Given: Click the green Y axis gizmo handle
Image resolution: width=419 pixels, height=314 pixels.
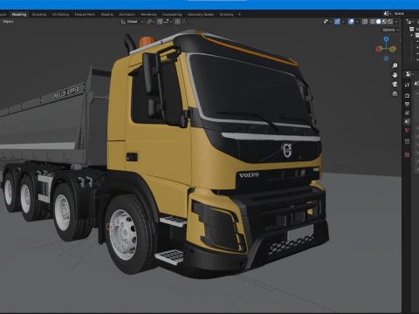Looking at the screenshot, I should 393,49.
